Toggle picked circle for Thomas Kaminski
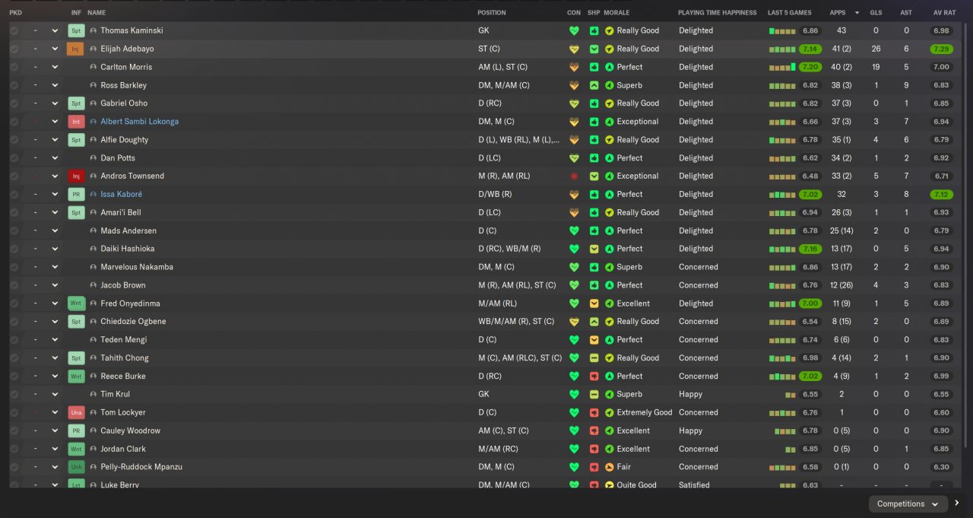The height and width of the screenshot is (518, 973). click(14, 30)
